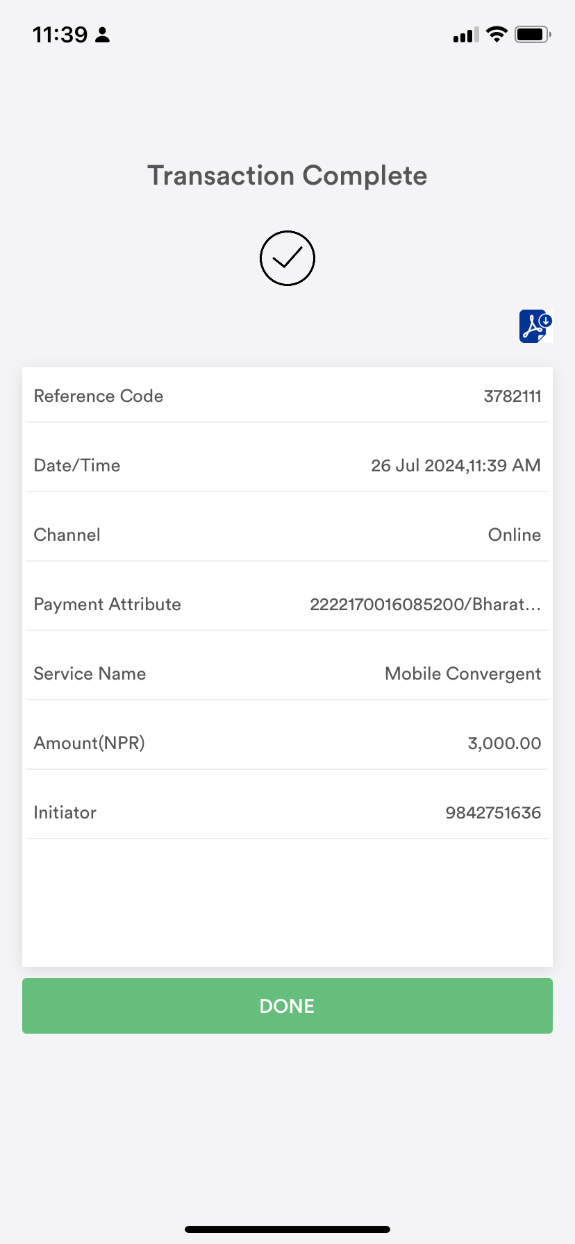
Task: Tap the Reference Code label
Action: click(x=99, y=396)
